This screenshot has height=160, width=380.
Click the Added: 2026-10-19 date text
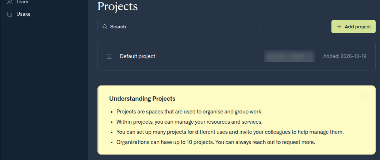(345, 56)
